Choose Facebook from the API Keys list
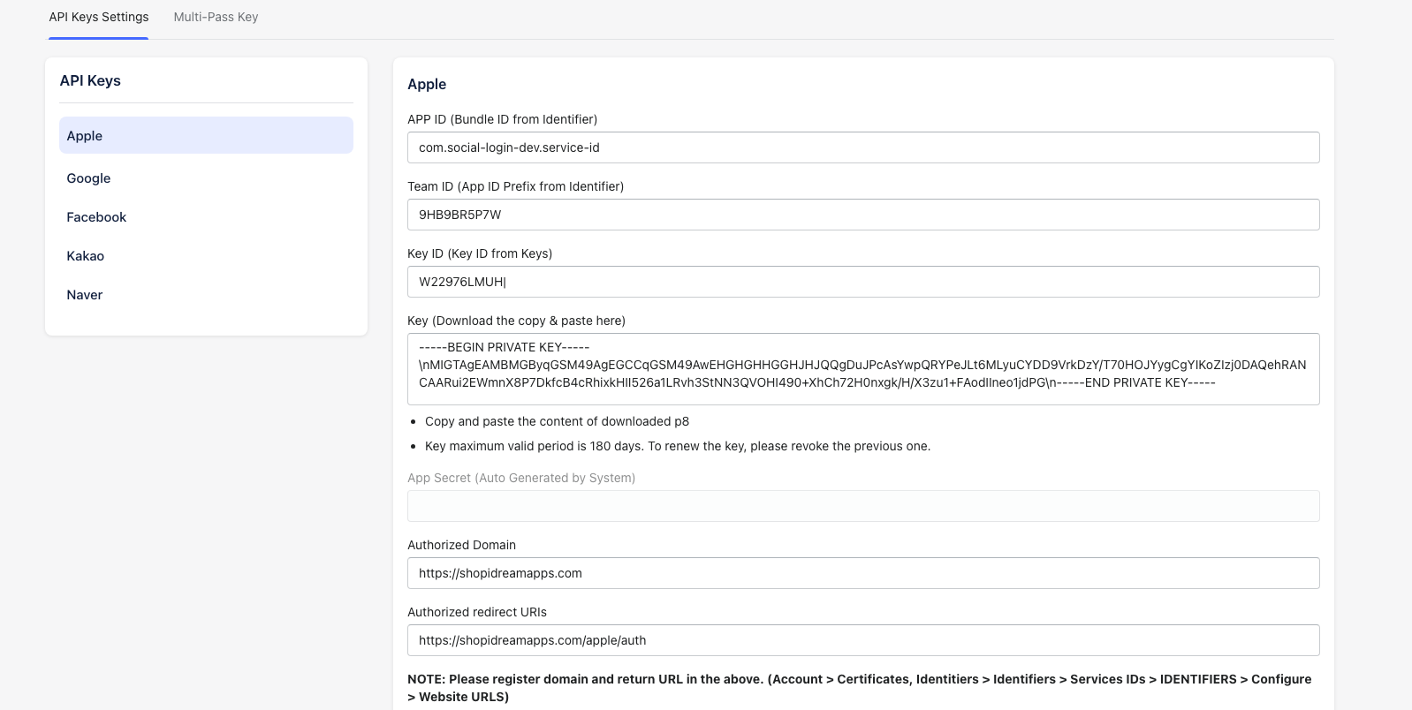 pyautogui.click(x=206, y=216)
